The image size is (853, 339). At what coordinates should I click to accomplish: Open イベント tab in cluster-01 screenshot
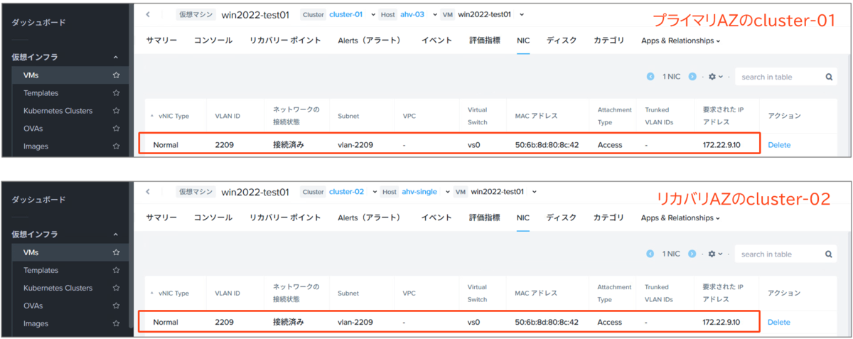[436, 41]
